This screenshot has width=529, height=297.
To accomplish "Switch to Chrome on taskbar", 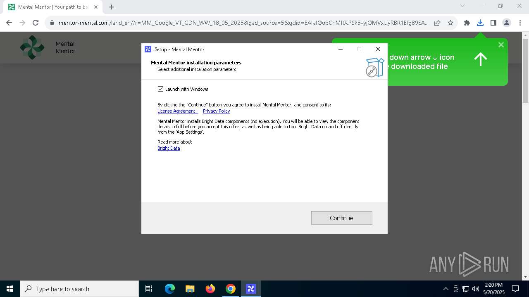I will [x=231, y=289].
